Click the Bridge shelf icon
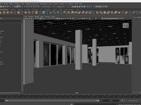 [101, 13]
